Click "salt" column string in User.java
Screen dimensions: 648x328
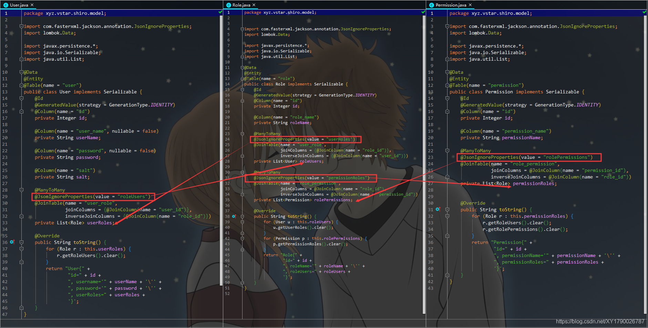tap(84, 170)
